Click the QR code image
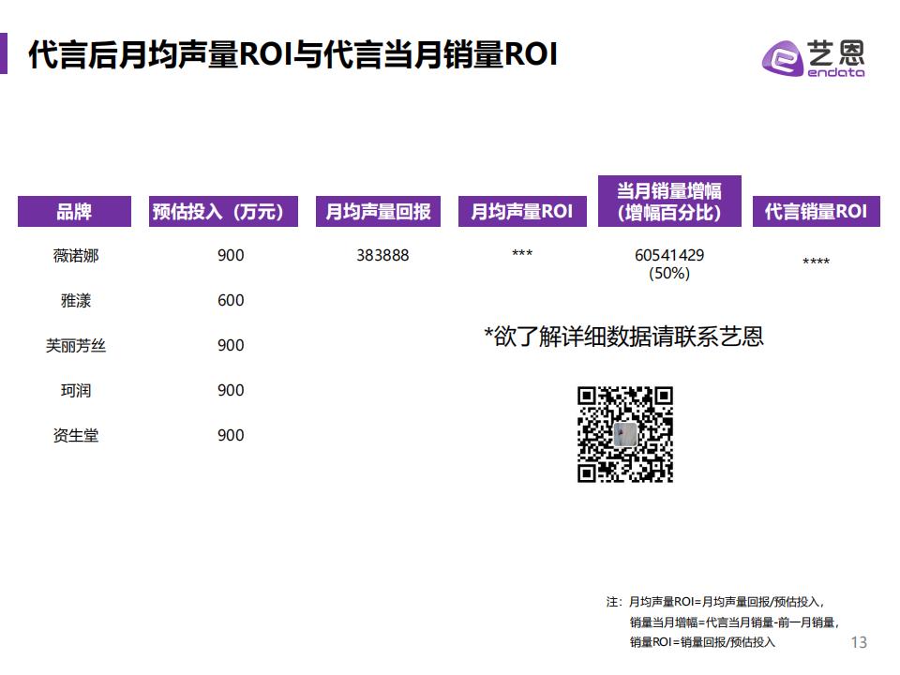The image size is (900, 675). point(624,434)
